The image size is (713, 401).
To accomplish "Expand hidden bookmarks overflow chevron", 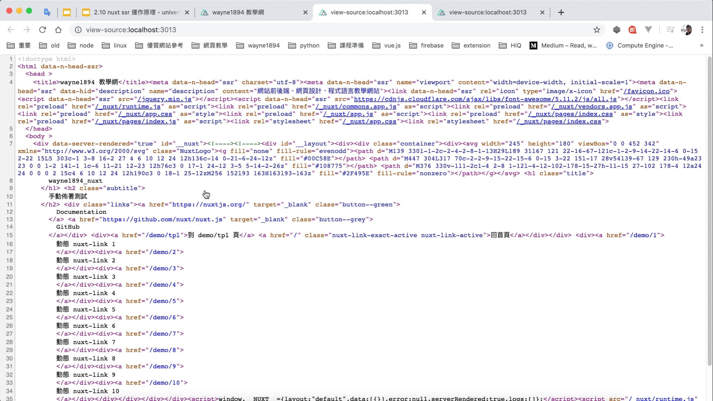I will 701,45.
